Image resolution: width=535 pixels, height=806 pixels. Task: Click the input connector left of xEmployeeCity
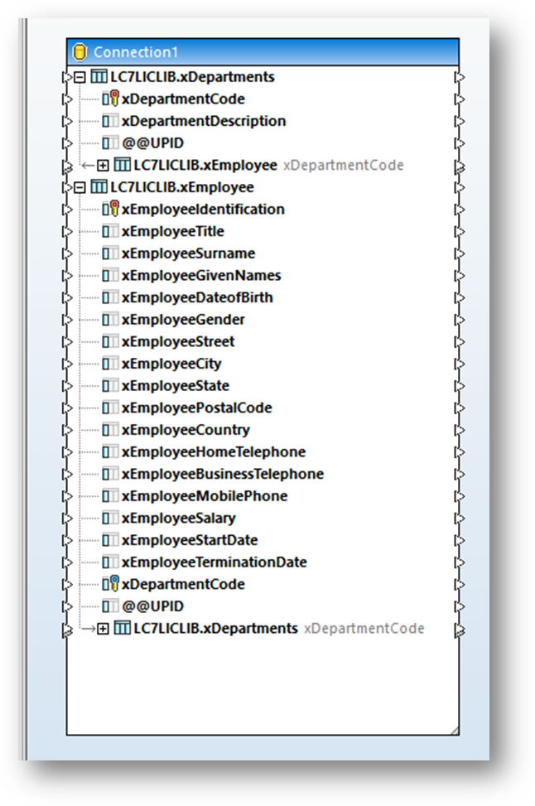67,364
